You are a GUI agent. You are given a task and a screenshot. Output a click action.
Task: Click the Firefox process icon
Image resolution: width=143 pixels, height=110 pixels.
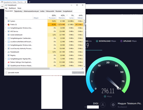point(9,25)
